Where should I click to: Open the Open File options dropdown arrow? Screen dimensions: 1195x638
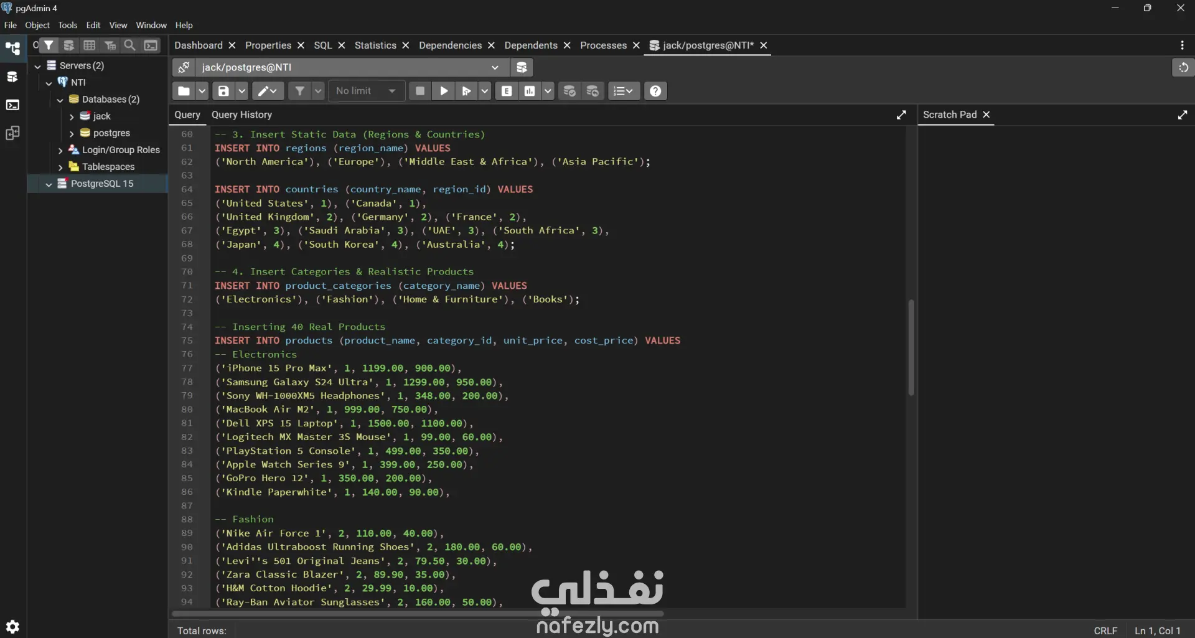click(x=202, y=91)
